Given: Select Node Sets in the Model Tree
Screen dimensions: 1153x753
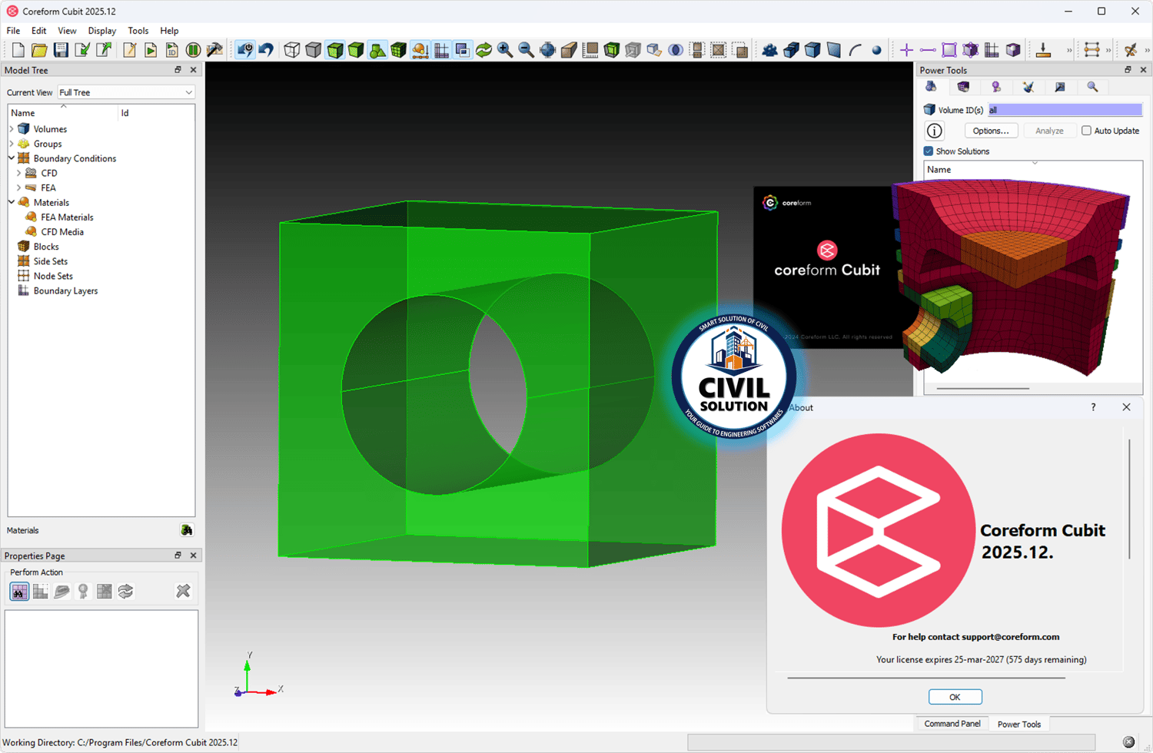Looking at the screenshot, I should click(53, 276).
